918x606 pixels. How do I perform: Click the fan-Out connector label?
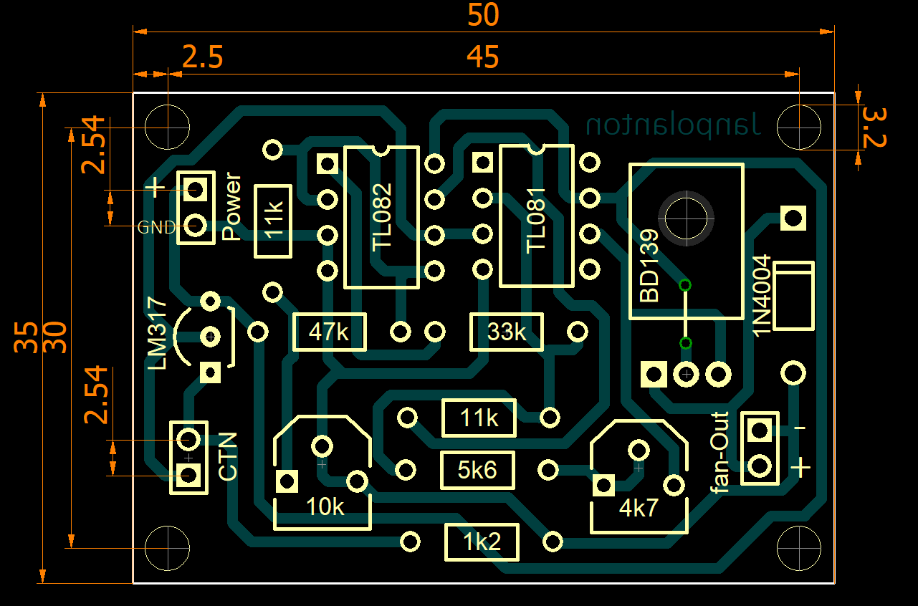[719, 453]
